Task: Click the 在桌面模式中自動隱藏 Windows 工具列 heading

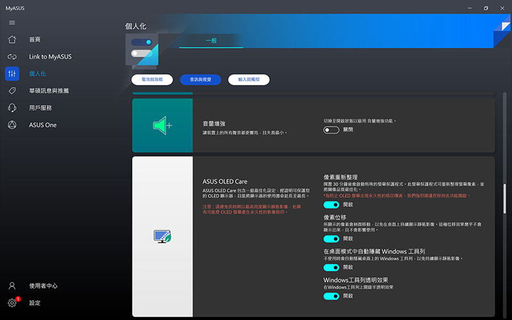Action: [x=374, y=252]
